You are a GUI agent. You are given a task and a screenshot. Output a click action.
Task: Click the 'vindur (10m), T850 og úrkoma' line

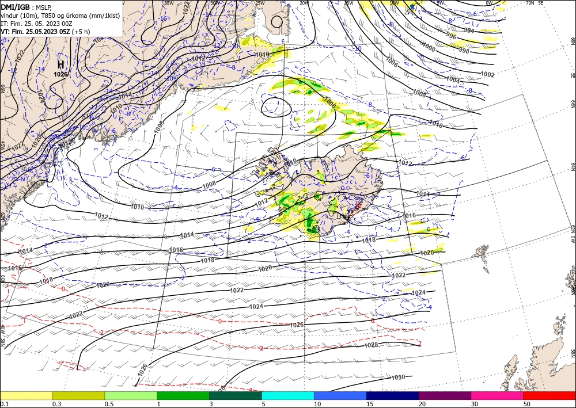[x=60, y=16]
